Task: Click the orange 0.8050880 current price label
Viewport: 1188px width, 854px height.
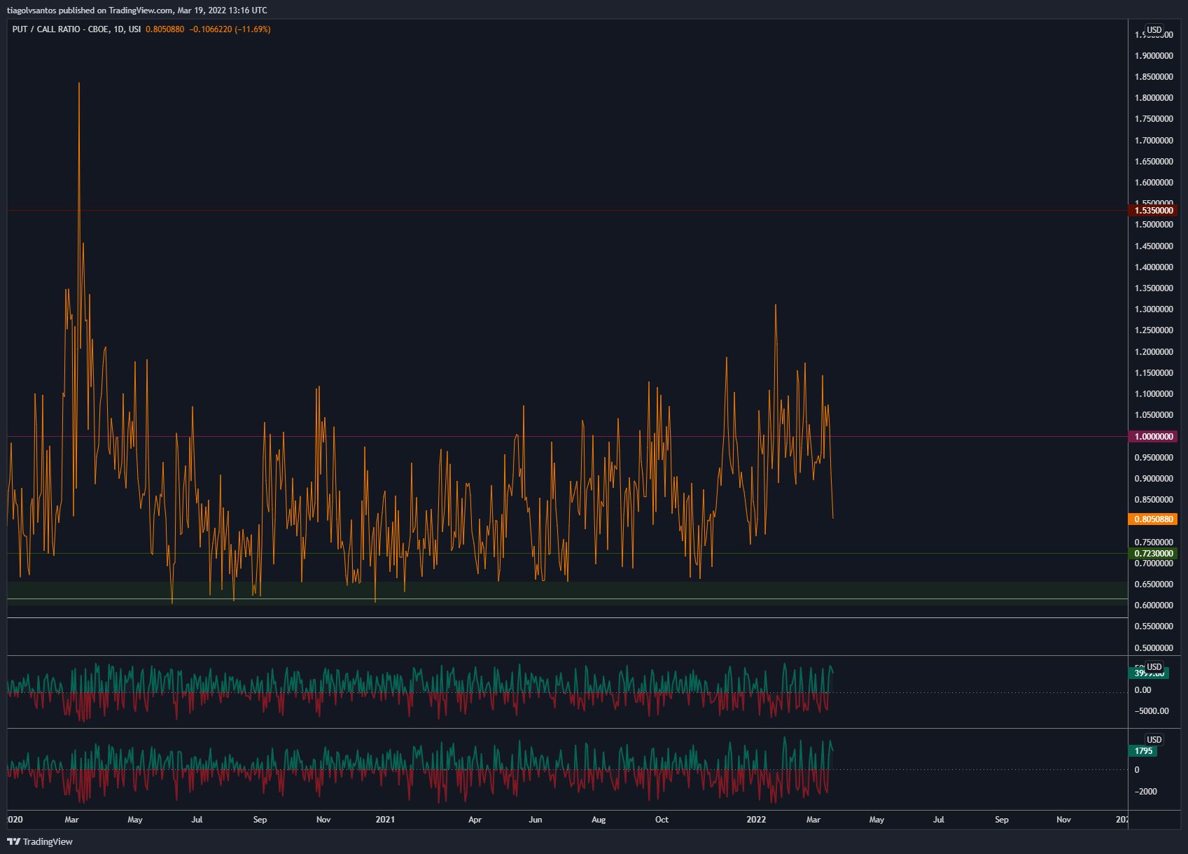Action: point(1154,519)
